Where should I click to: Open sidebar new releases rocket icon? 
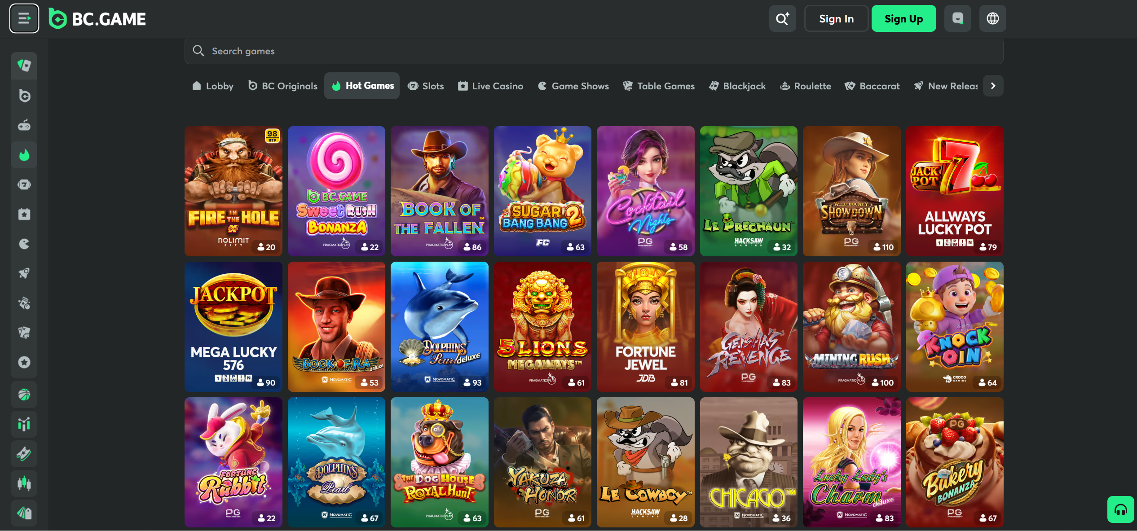pyautogui.click(x=24, y=273)
